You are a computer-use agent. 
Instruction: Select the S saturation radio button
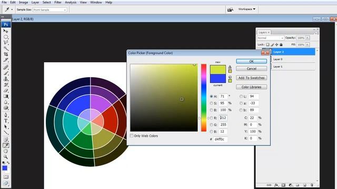tap(211, 103)
